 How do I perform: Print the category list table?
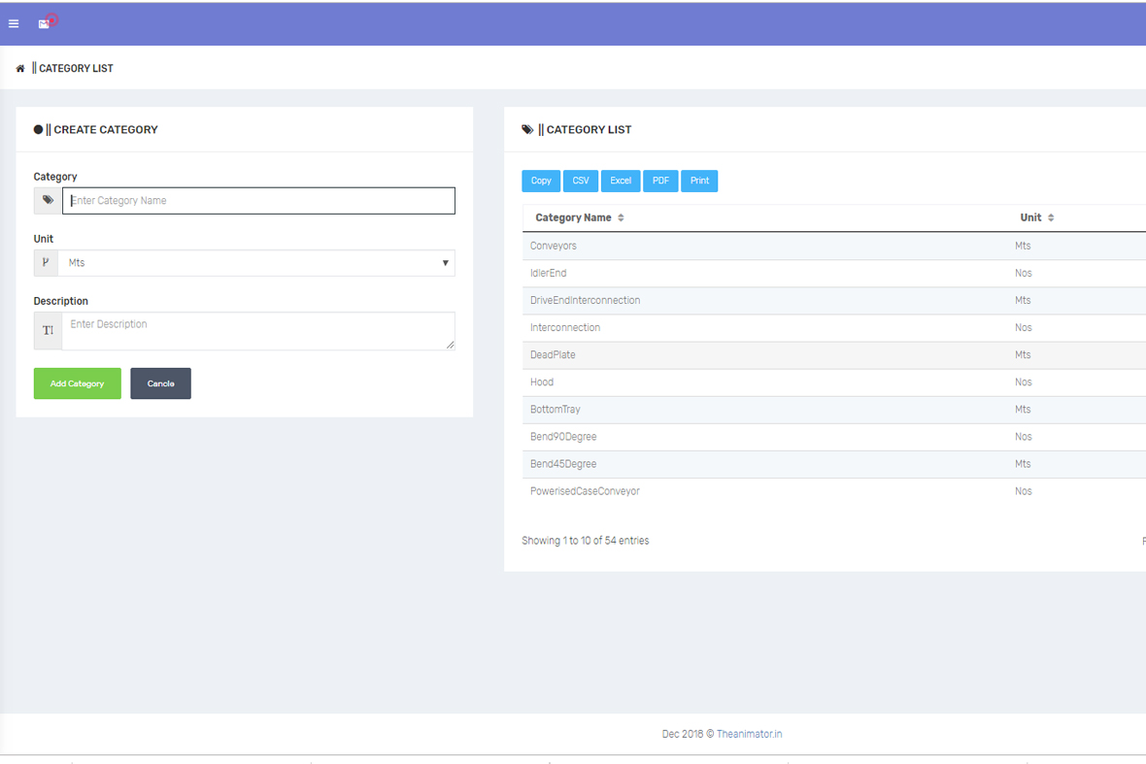click(699, 181)
